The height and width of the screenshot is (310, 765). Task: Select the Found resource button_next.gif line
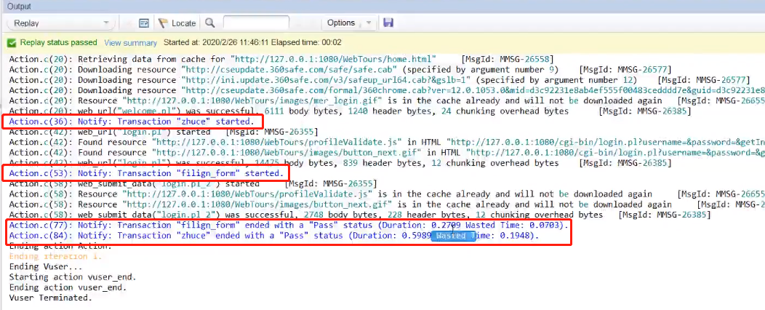point(387,153)
